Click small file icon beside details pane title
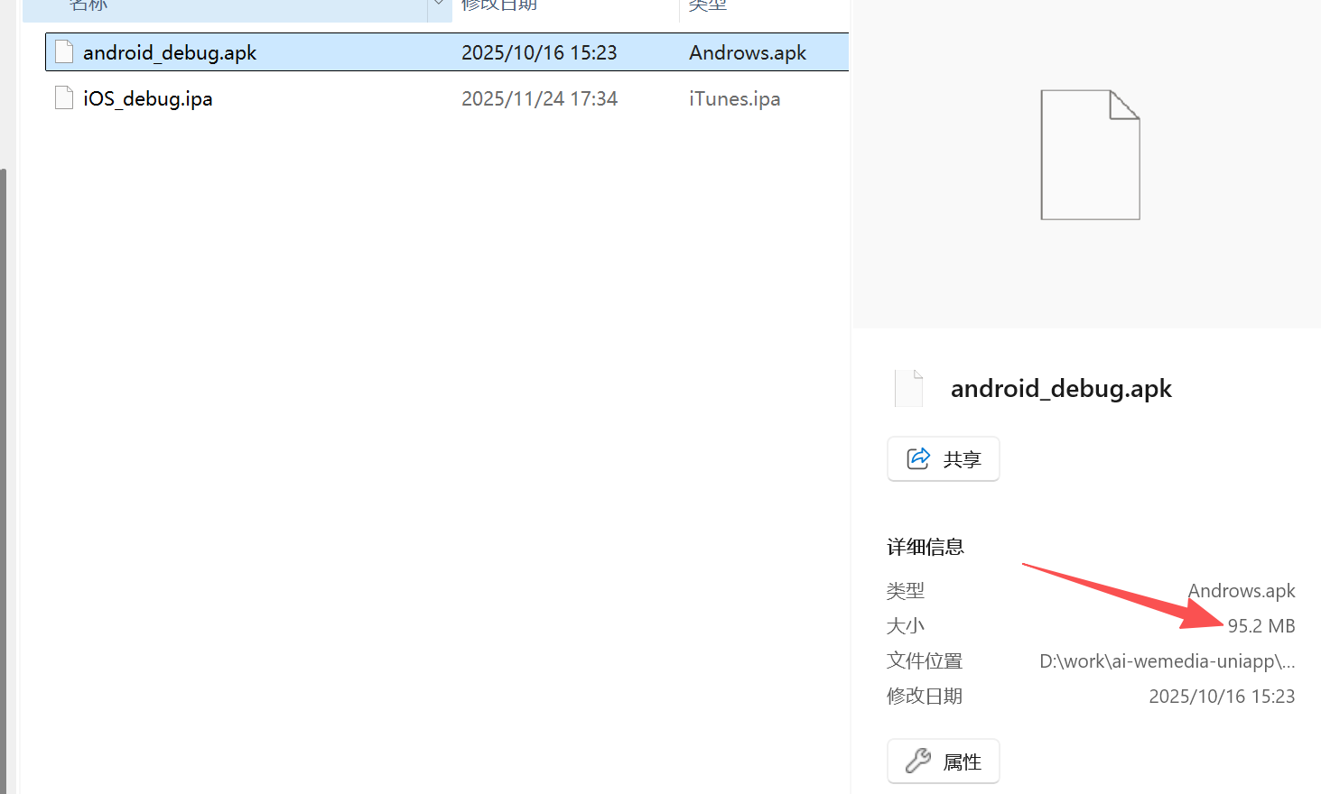The width and height of the screenshot is (1321, 794). pyautogui.click(x=909, y=389)
